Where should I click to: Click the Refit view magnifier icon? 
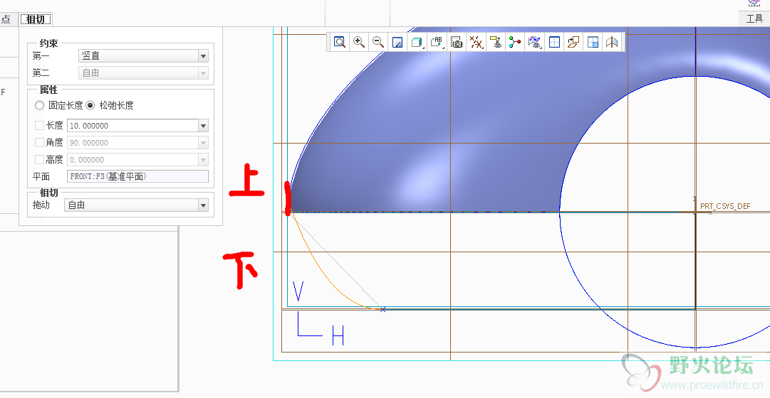340,43
